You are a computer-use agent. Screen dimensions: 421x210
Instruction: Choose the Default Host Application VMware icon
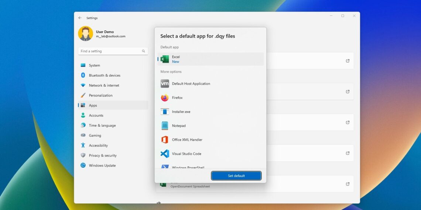click(165, 84)
